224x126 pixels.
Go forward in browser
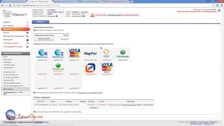(x=6, y=5)
